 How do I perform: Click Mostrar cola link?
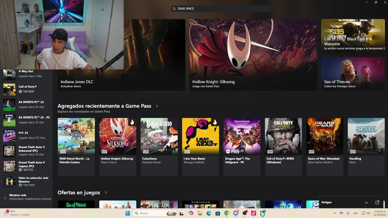18,195
